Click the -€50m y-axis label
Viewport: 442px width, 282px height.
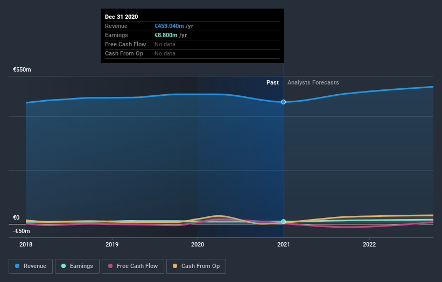click(x=22, y=231)
